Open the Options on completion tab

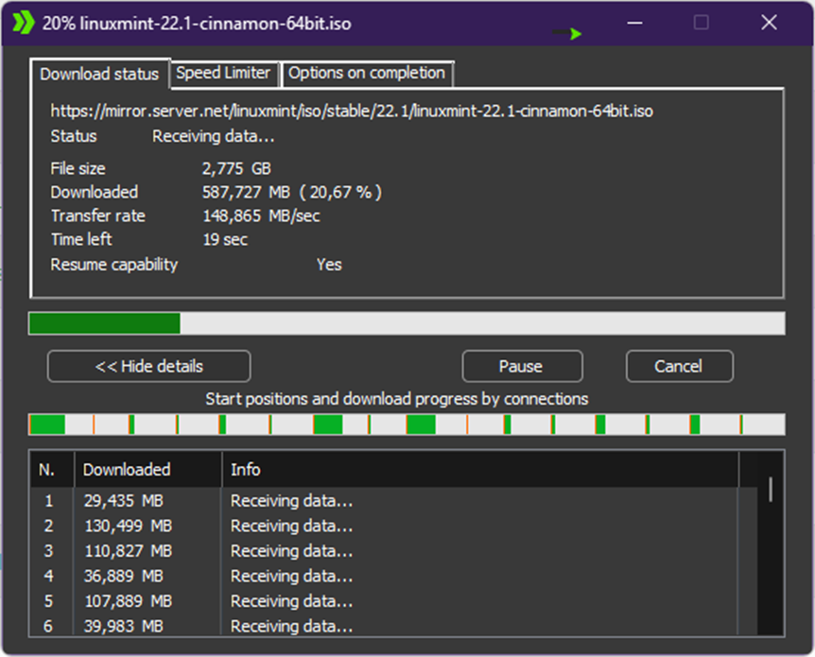click(x=367, y=73)
